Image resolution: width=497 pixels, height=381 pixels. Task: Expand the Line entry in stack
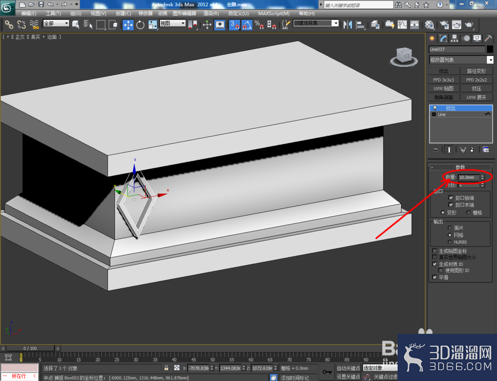[x=433, y=114]
